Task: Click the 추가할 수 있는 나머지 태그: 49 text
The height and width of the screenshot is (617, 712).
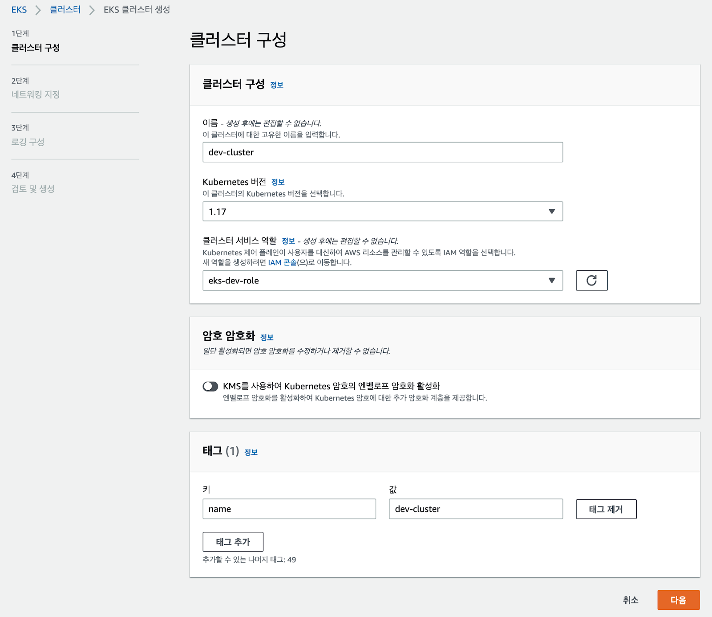Action: click(249, 560)
